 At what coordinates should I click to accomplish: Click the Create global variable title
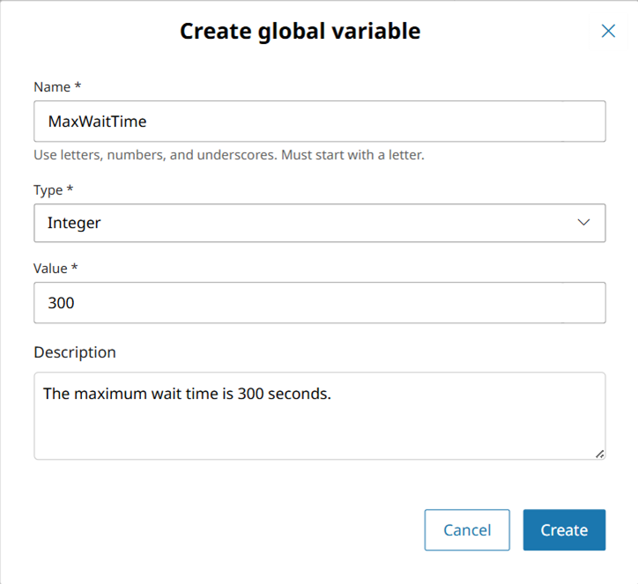[300, 31]
